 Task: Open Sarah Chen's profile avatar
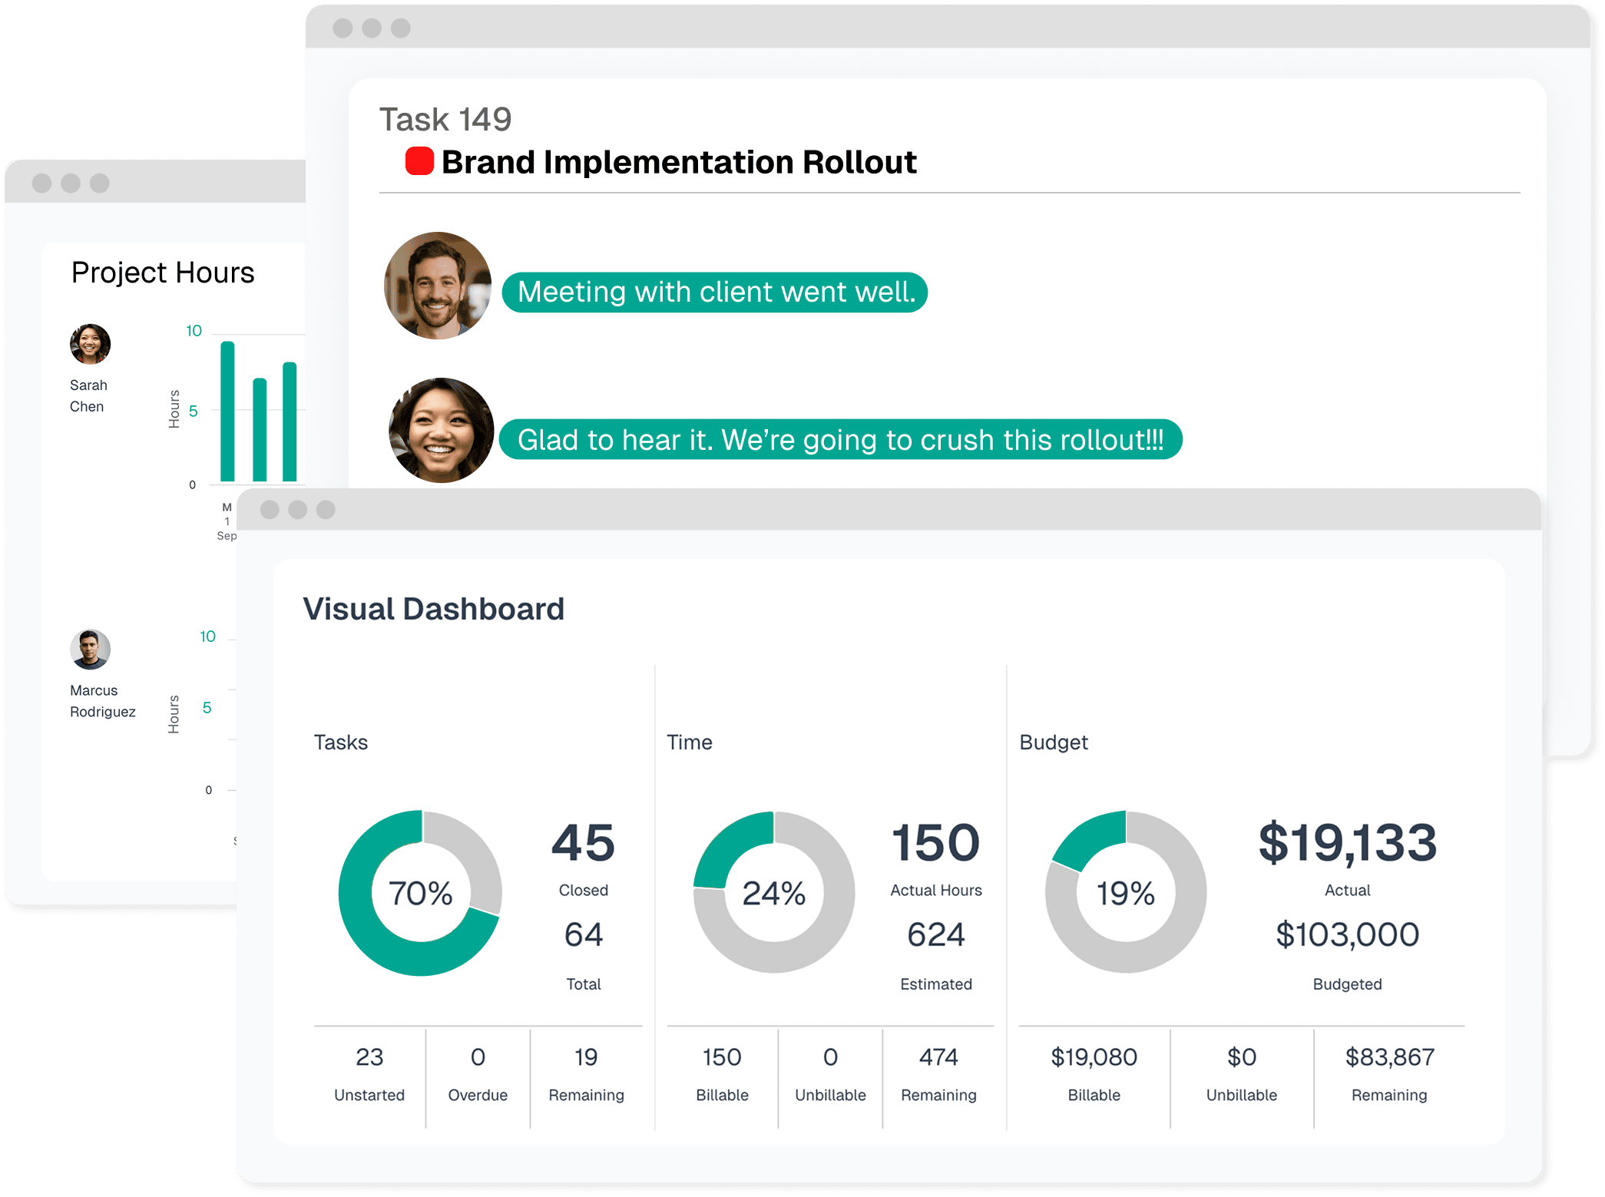tap(90, 344)
